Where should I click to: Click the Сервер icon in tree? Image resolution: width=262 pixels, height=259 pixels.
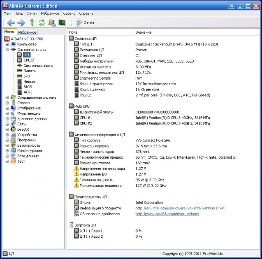point(13,103)
